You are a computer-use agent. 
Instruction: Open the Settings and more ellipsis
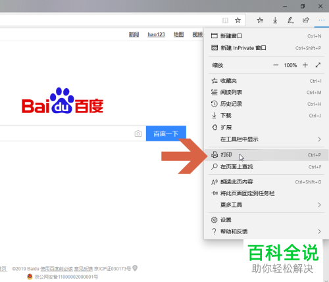pyautogui.click(x=322, y=20)
